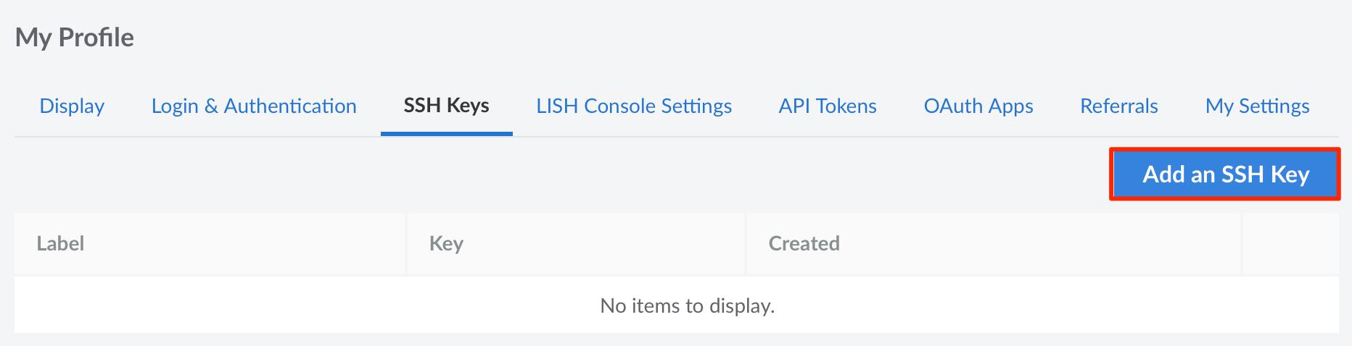
Task: Go to the API Tokens tab
Action: 828,106
